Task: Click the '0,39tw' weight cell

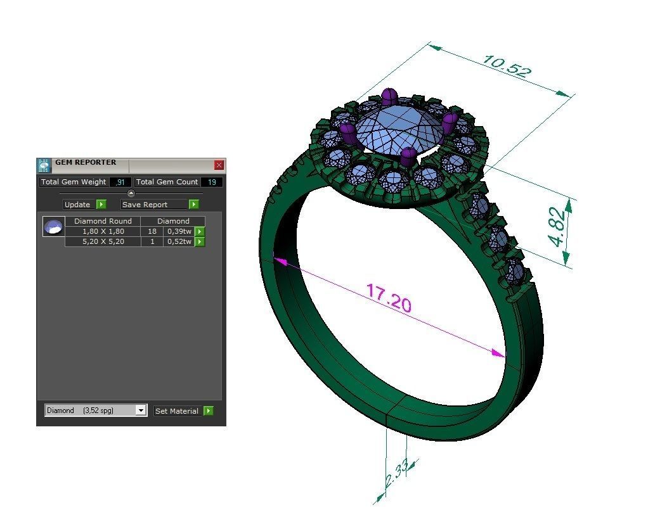Action: pyautogui.click(x=179, y=232)
